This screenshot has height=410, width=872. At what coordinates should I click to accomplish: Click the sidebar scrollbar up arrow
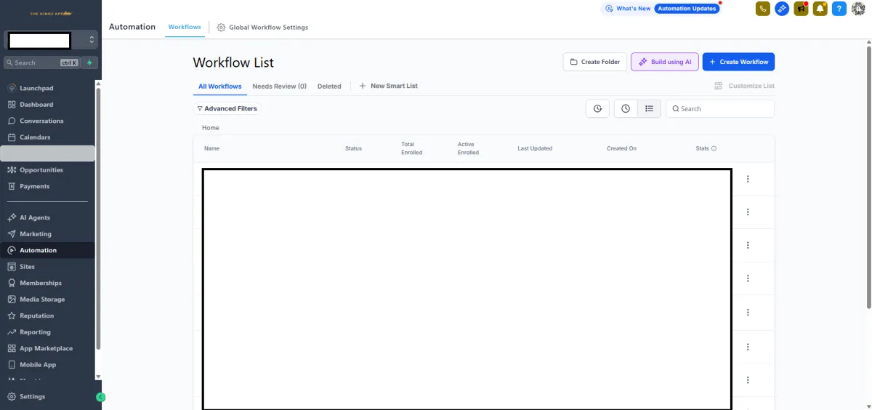click(x=98, y=82)
